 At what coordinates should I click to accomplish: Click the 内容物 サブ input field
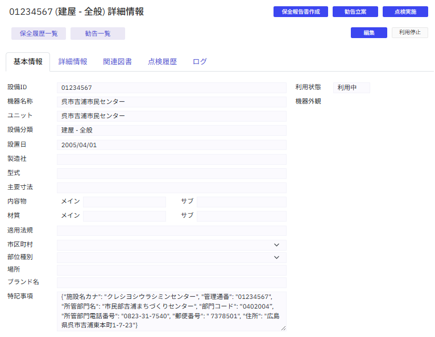pyautogui.click(x=241, y=202)
